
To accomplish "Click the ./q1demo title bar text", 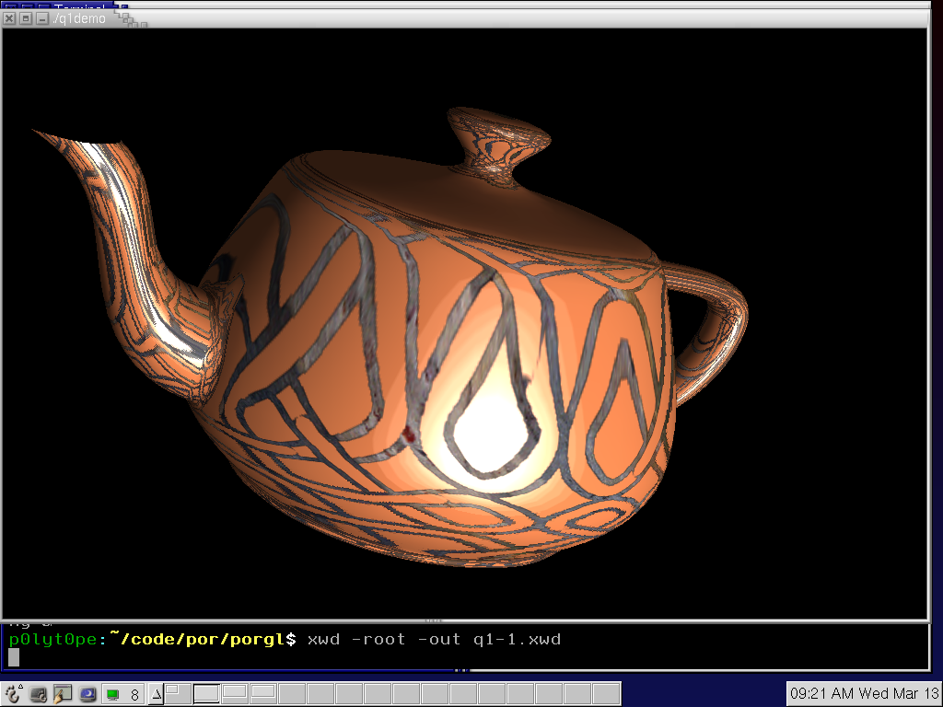I will point(79,18).
